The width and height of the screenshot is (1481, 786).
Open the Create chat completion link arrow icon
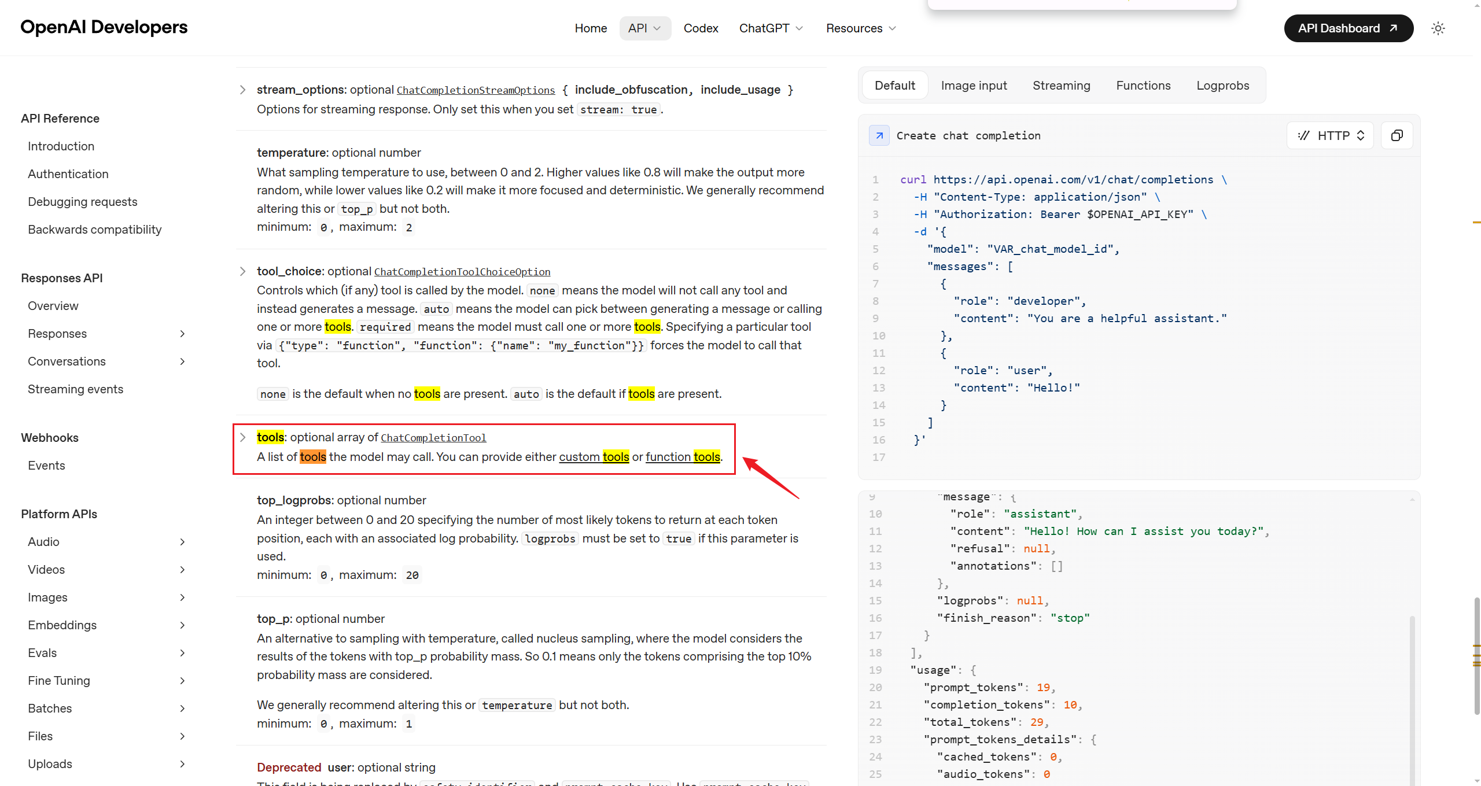(879, 135)
